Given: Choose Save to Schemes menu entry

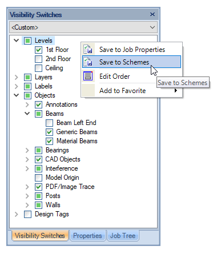Looking at the screenshot, I should 131,62.
